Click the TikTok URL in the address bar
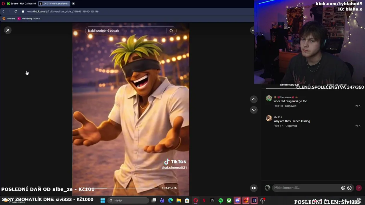The height and width of the screenshot is (205, 365). pos(63,11)
